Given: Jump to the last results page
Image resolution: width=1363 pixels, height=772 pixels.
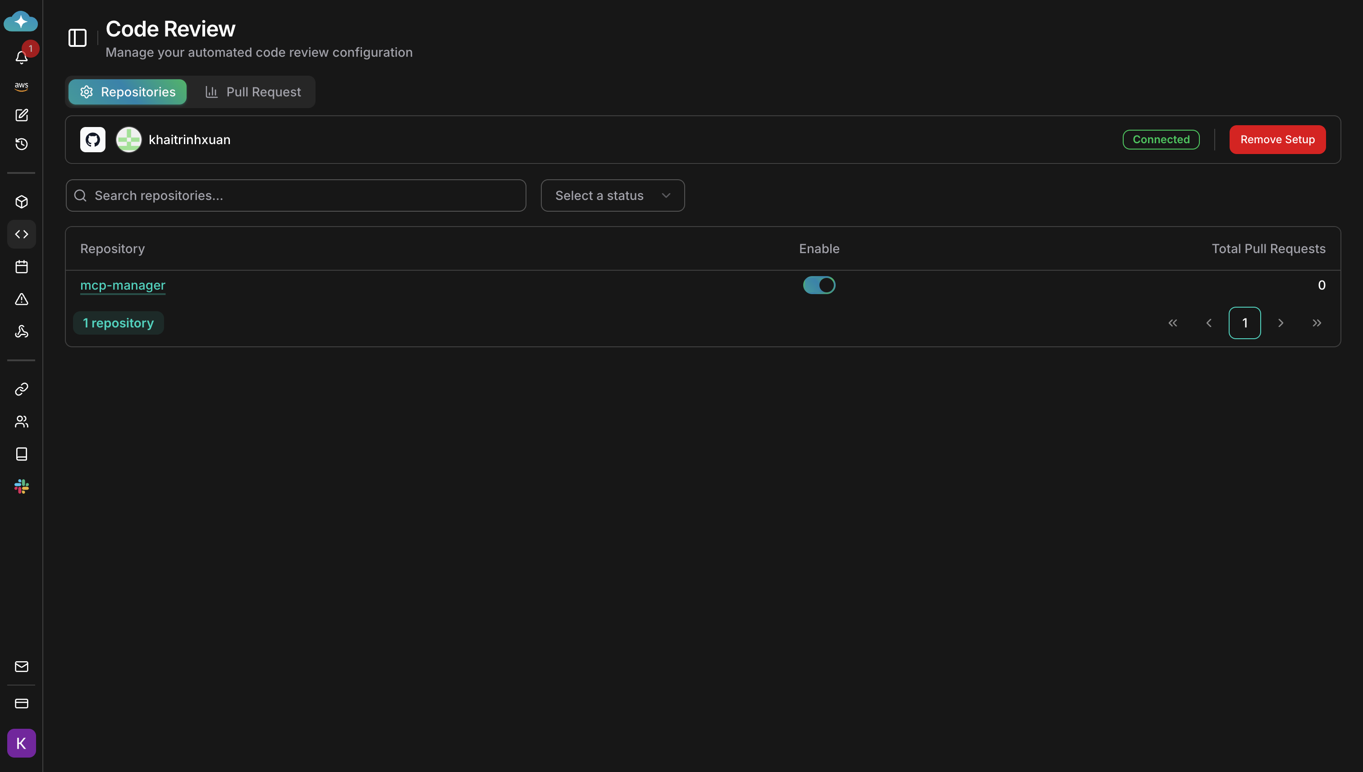Looking at the screenshot, I should (1316, 323).
